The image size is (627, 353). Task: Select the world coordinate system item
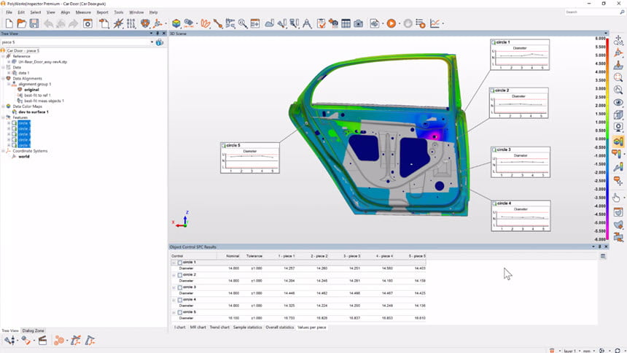tap(23, 157)
